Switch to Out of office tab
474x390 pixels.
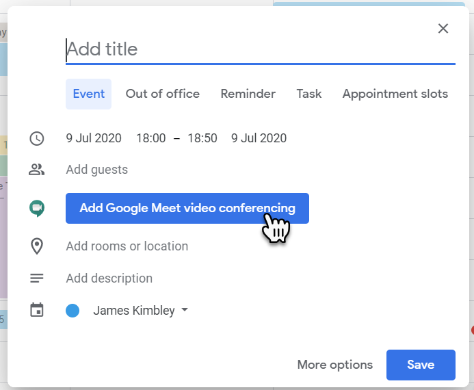pos(163,94)
